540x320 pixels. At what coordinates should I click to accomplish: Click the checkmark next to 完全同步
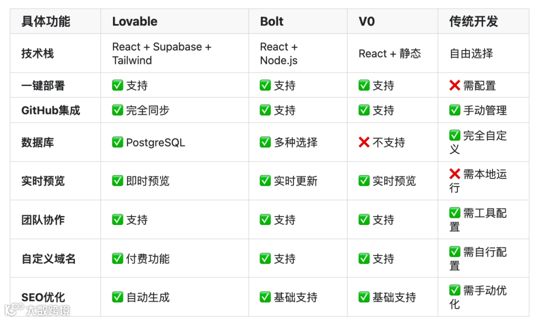pos(117,110)
